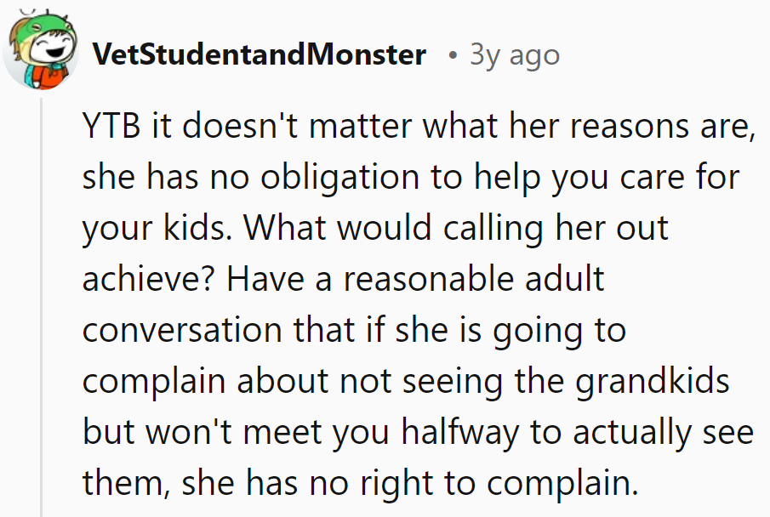Image resolution: width=770 pixels, height=517 pixels.
Task: Collapse the comment thread using the vertical line
Action: (x=41, y=306)
